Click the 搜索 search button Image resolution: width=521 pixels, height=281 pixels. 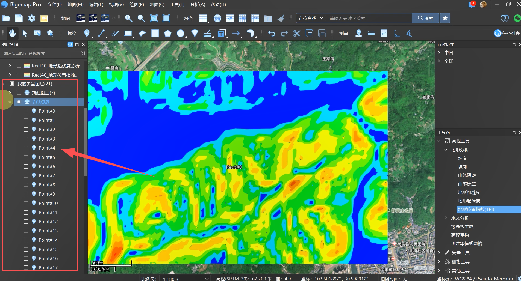(x=426, y=18)
